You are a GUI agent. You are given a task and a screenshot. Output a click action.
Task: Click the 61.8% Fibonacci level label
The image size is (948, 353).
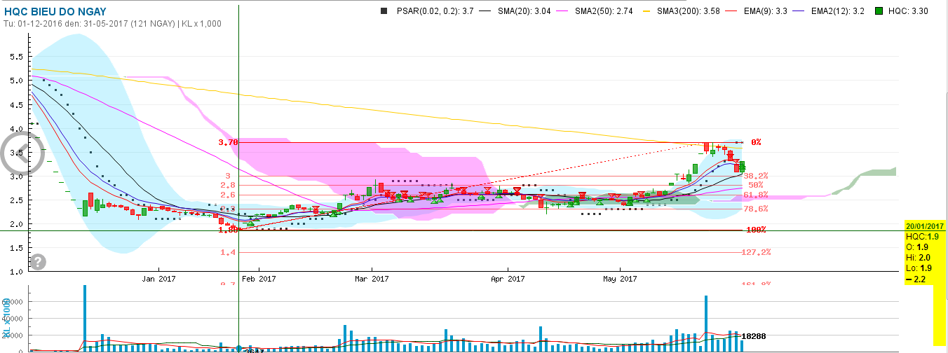coord(756,195)
